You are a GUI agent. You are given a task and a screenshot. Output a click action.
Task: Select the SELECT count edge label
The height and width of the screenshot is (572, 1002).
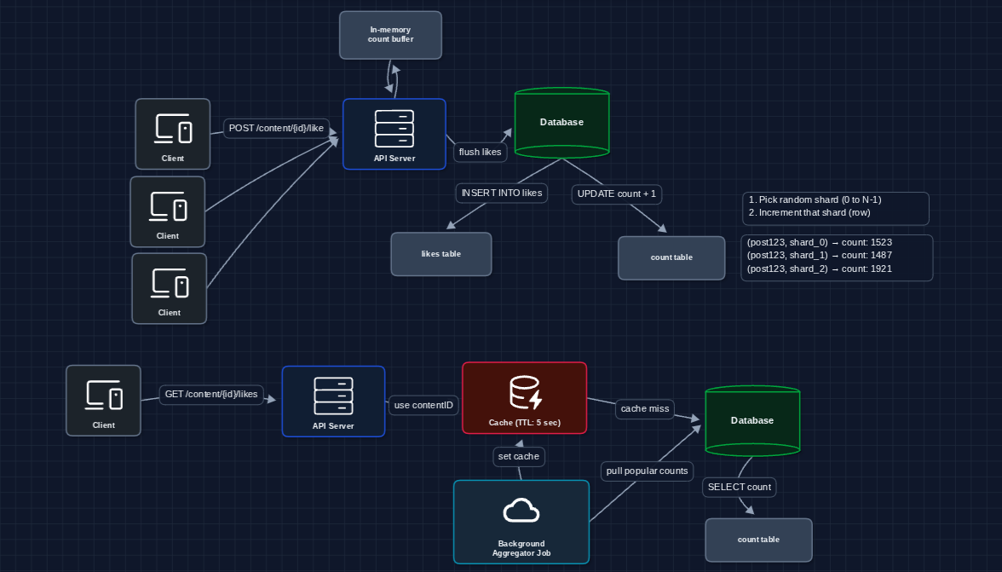click(740, 487)
